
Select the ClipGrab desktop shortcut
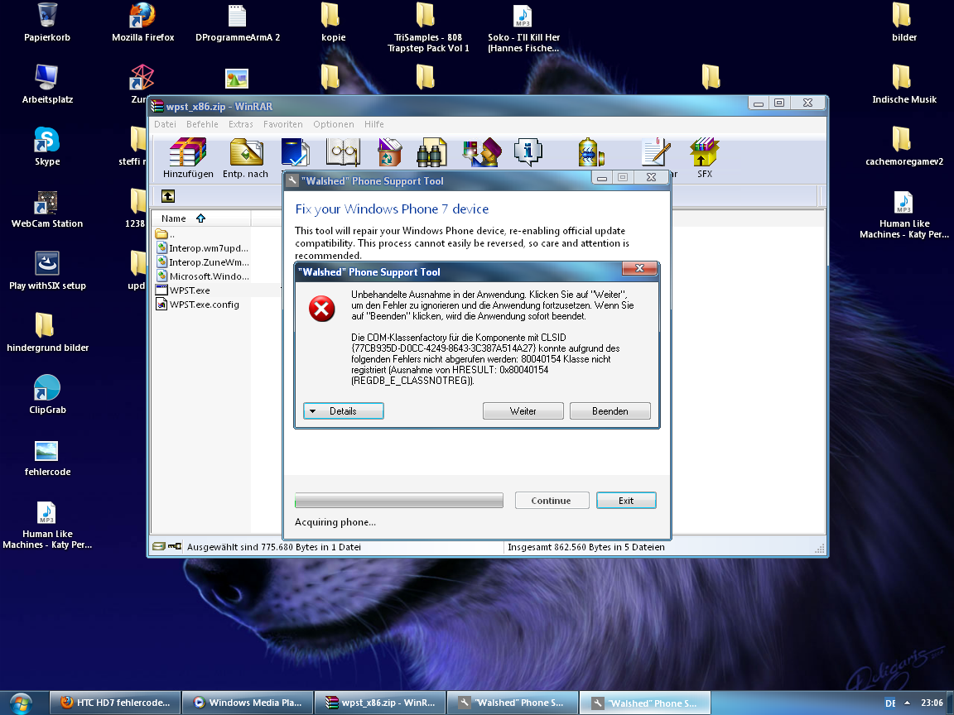coord(47,395)
